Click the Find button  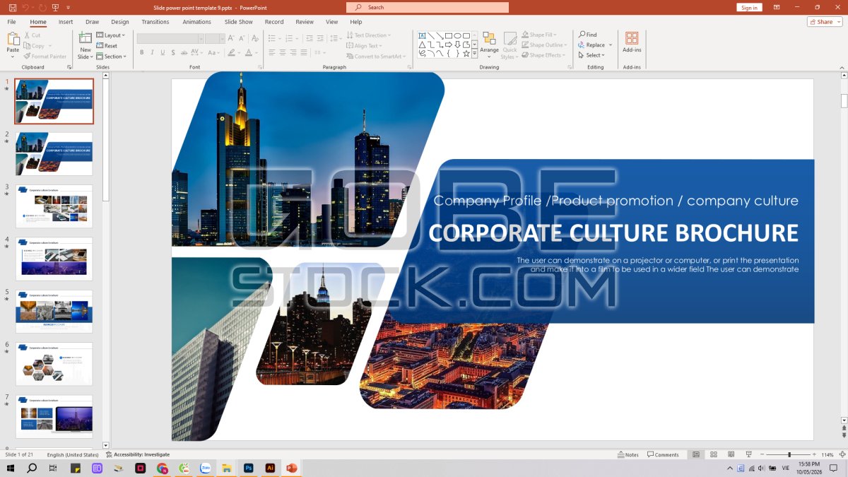coord(588,35)
